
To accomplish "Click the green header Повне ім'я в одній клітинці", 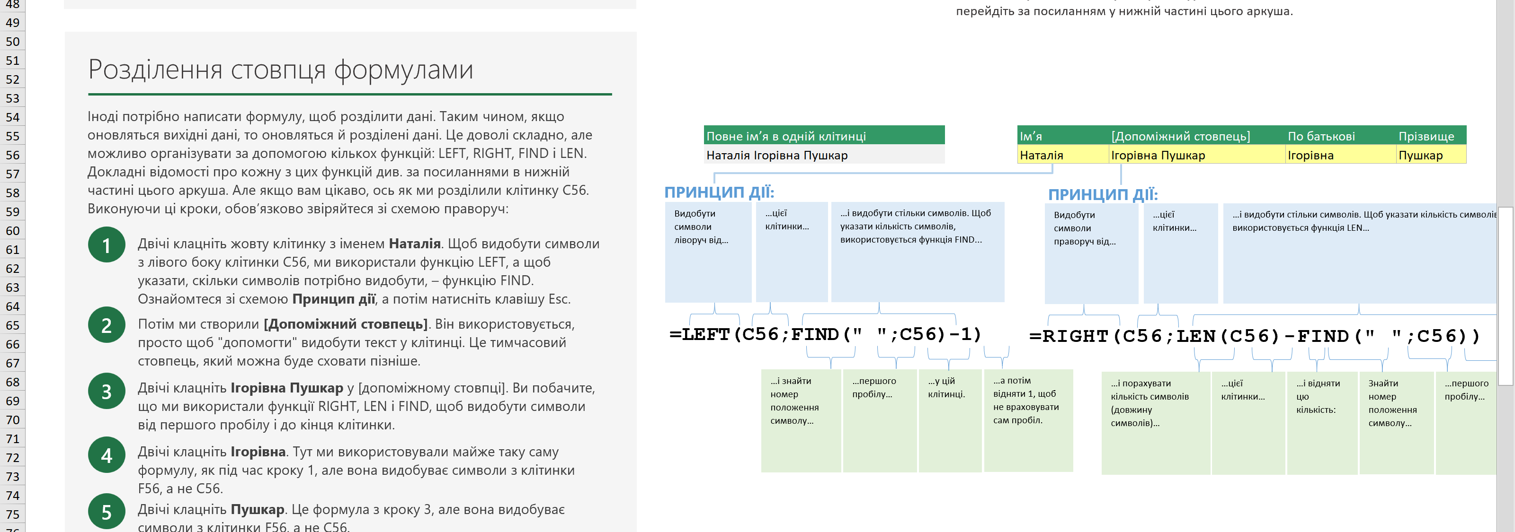I will pos(823,136).
